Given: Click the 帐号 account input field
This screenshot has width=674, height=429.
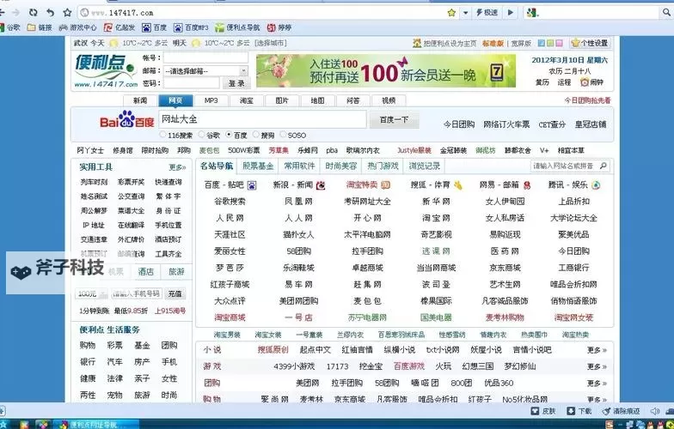Looking at the screenshot, I should point(206,58).
